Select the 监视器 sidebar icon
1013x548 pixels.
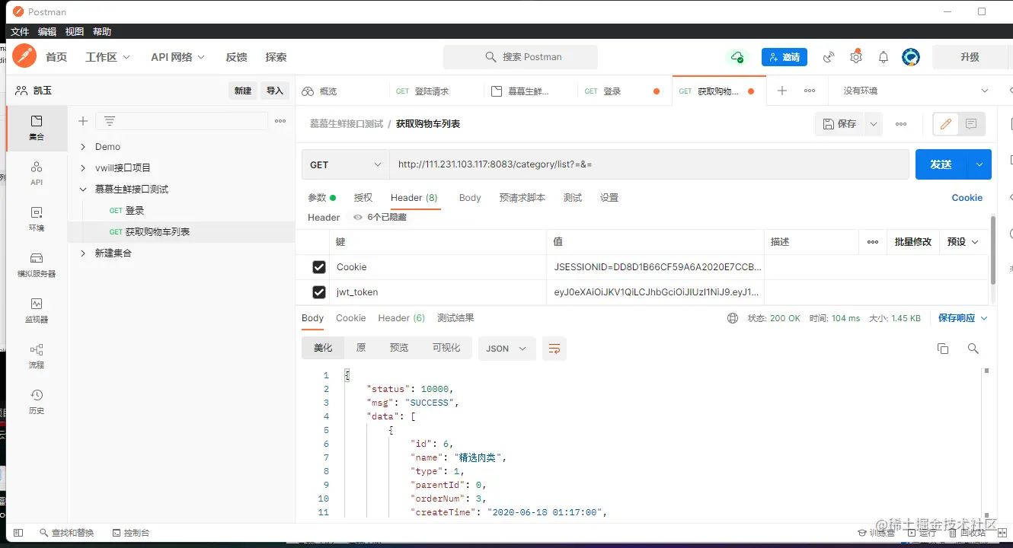pos(37,311)
